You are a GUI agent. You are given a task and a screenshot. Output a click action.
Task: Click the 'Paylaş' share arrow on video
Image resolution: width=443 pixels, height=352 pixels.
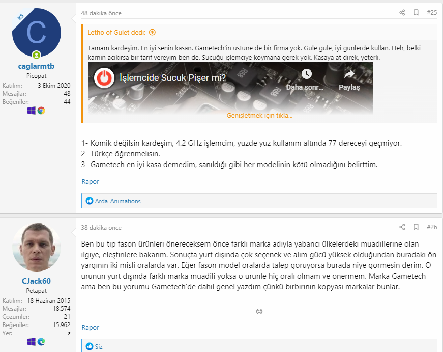(349, 74)
